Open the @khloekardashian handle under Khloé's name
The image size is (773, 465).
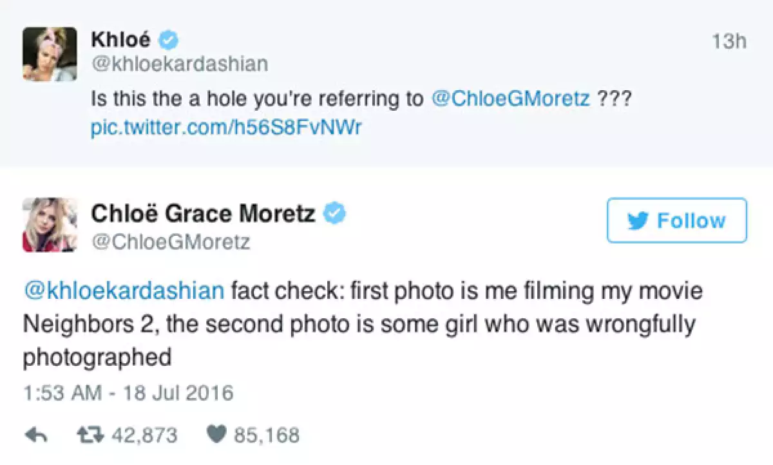point(180,64)
